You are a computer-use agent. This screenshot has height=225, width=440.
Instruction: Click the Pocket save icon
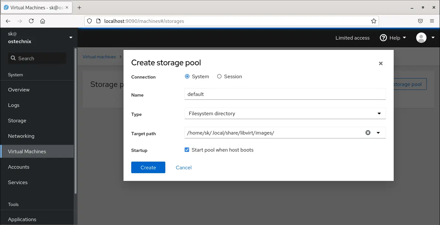[420, 21]
